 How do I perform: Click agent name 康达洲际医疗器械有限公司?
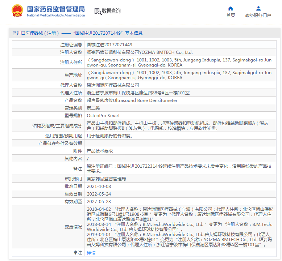pos(113,85)
